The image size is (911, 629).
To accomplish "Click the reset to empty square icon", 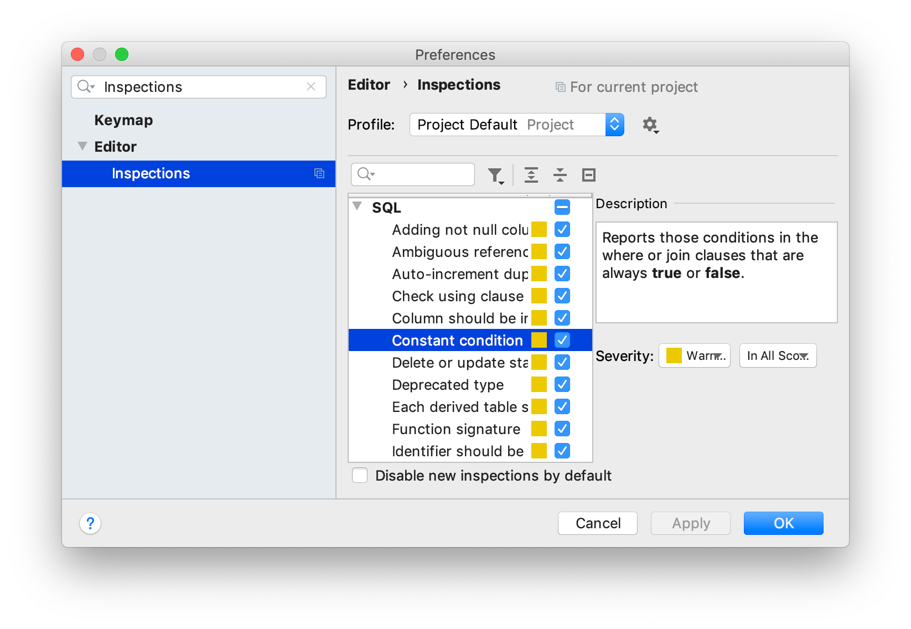I will (x=589, y=175).
